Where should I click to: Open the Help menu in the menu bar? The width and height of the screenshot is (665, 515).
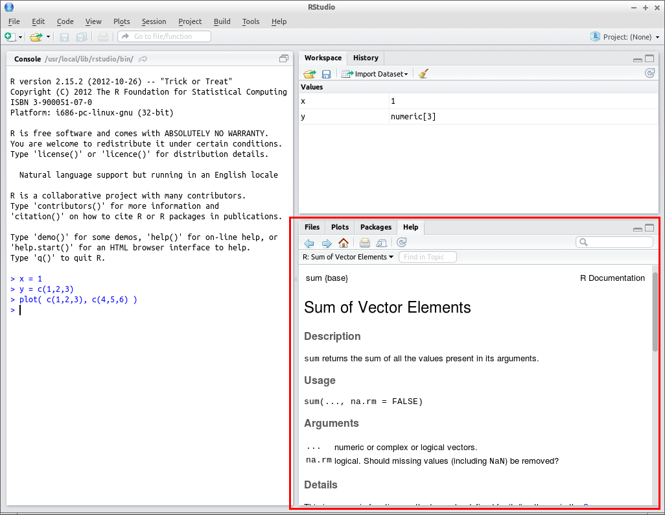(279, 21)
